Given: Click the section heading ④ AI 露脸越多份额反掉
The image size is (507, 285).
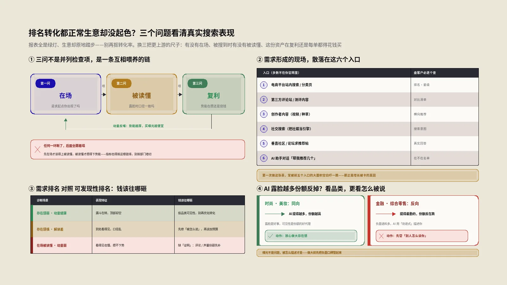Looking at the screenshot, I should click(321, 189).
